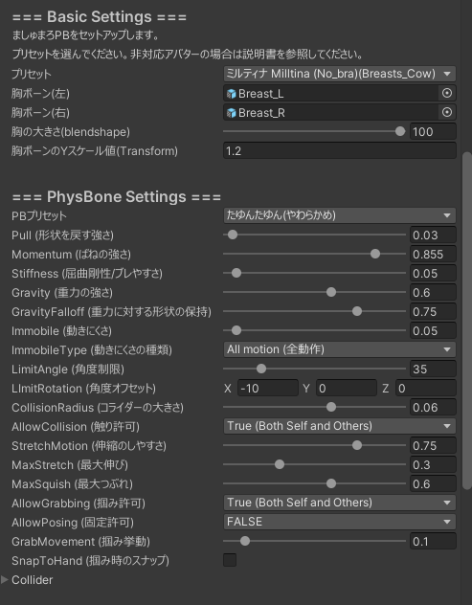Click the GravityFalloff value field 0.75

point(433,311)
